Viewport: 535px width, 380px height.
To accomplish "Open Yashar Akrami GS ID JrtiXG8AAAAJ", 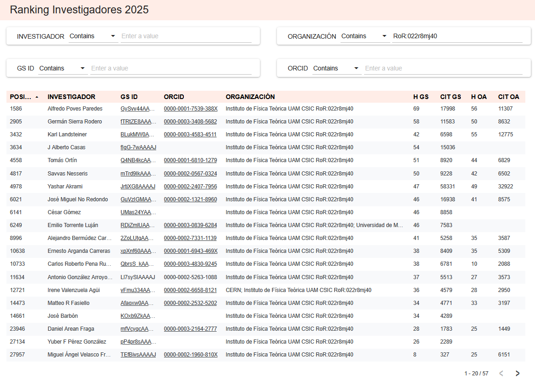I will click(x=138, y=187).
